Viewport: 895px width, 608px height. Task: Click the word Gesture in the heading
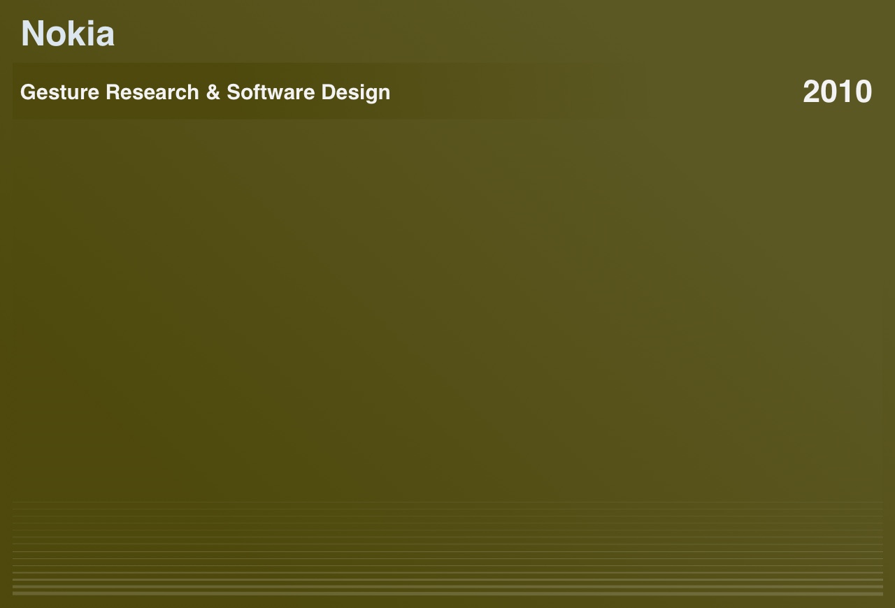(59, 92)
